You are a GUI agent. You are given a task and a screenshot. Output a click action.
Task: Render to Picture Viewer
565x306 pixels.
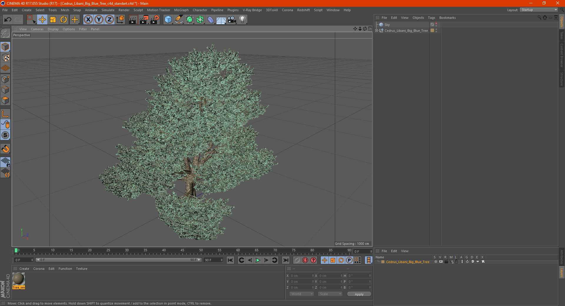[x=144, y=20]
